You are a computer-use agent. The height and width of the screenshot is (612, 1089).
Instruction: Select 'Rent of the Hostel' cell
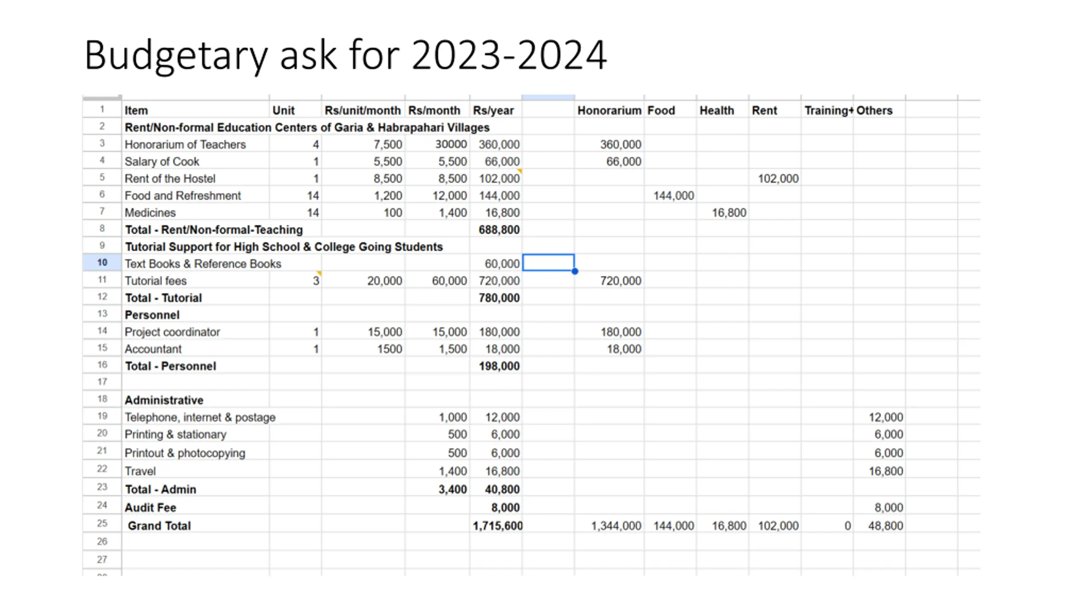click(x=195, y=178)
